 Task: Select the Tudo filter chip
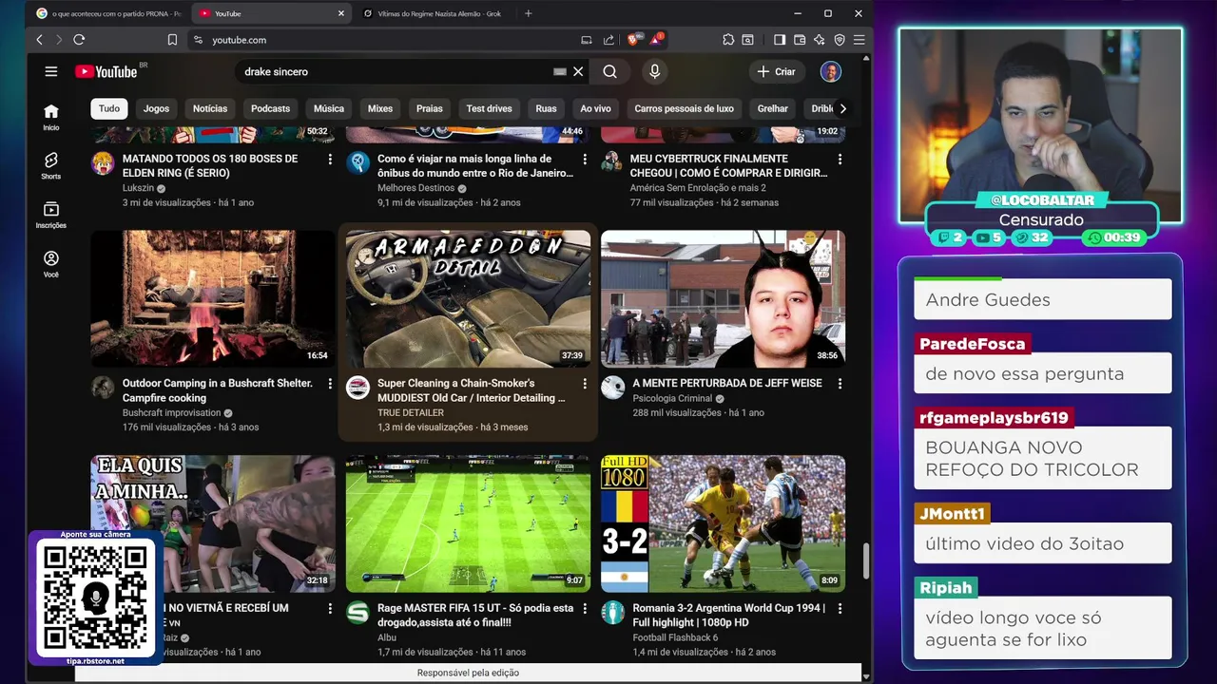(109, 108)
